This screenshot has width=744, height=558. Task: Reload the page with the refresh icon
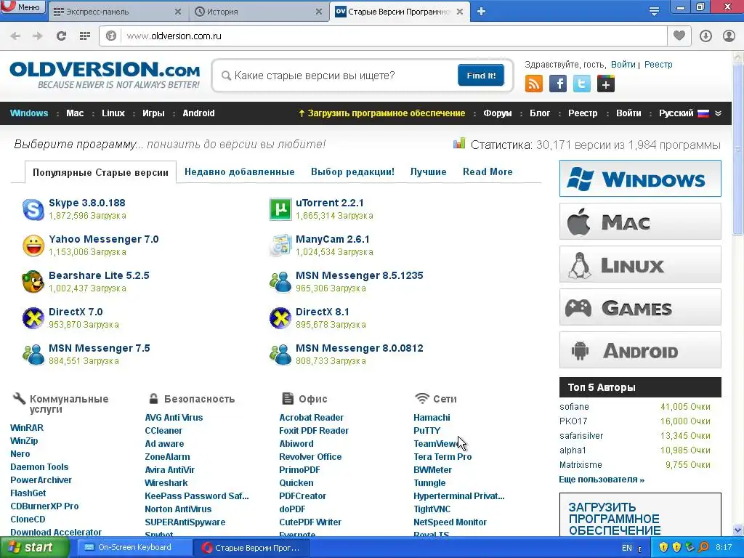click(x=61, y=36)
